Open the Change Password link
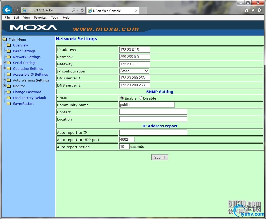This screenshot has width=266, height=219. 27,92
